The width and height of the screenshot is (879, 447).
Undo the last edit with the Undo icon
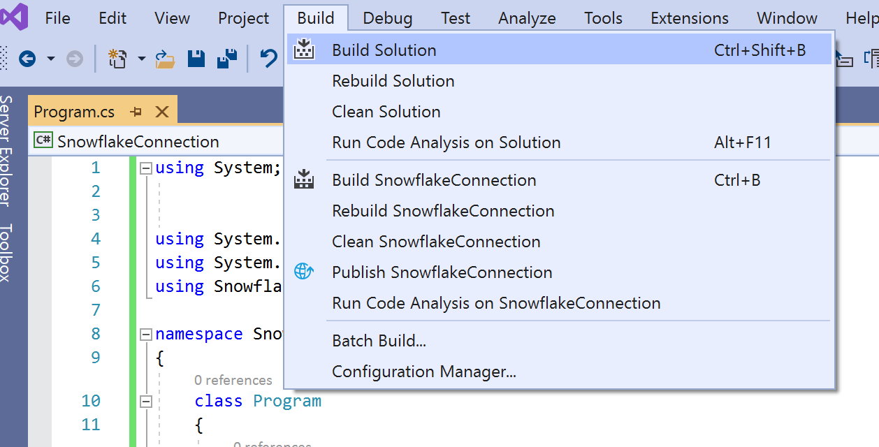point(268,58)
